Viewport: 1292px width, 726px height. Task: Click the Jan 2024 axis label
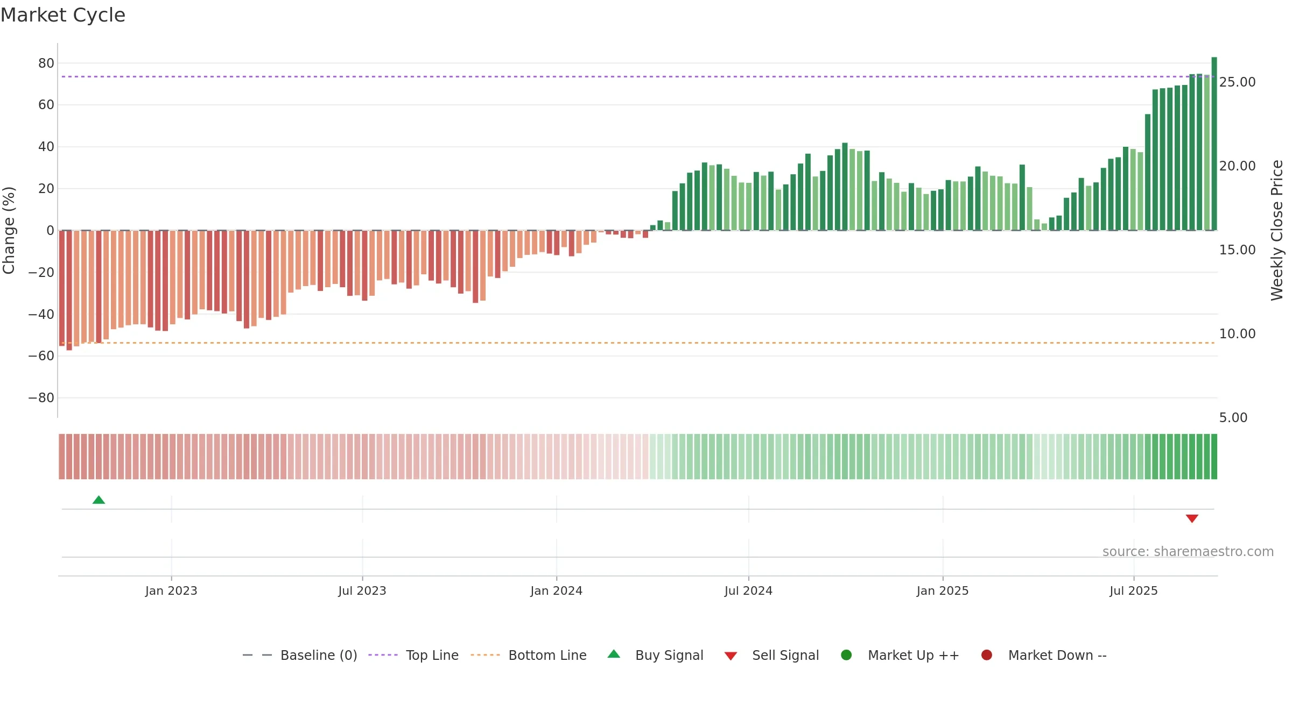tap(557, 591)
